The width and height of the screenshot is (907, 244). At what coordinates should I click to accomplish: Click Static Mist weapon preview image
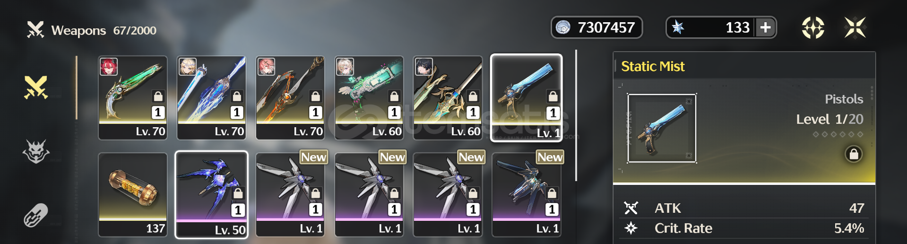[x=662, y=128]
